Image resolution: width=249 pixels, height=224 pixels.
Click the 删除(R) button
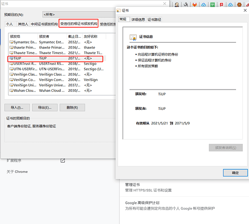pos(72,108)
